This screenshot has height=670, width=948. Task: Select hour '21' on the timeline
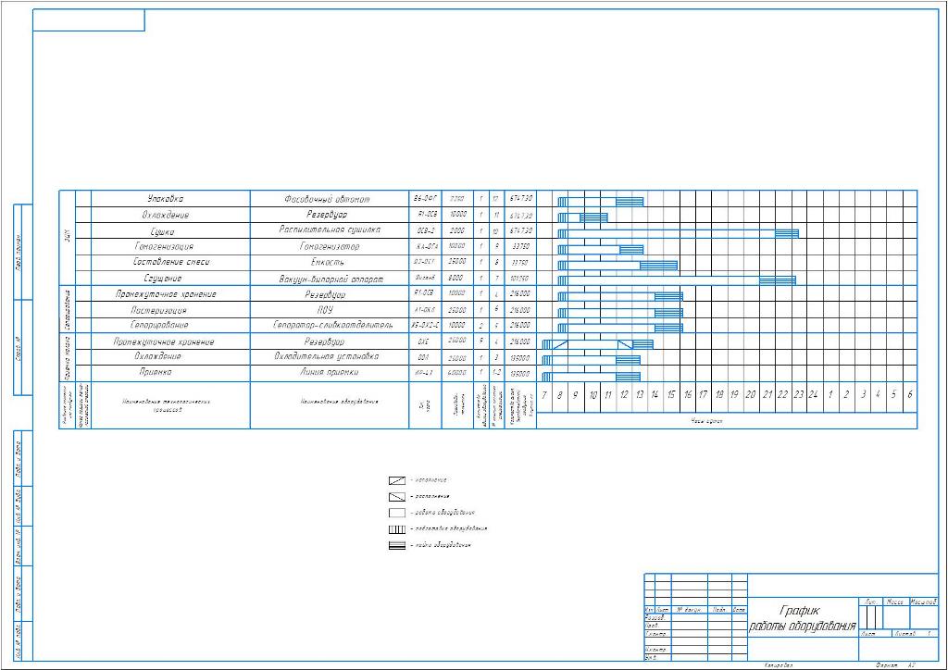pos(767,395)
